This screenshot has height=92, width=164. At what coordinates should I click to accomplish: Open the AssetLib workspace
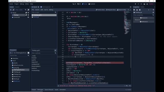tap(92, 4)
